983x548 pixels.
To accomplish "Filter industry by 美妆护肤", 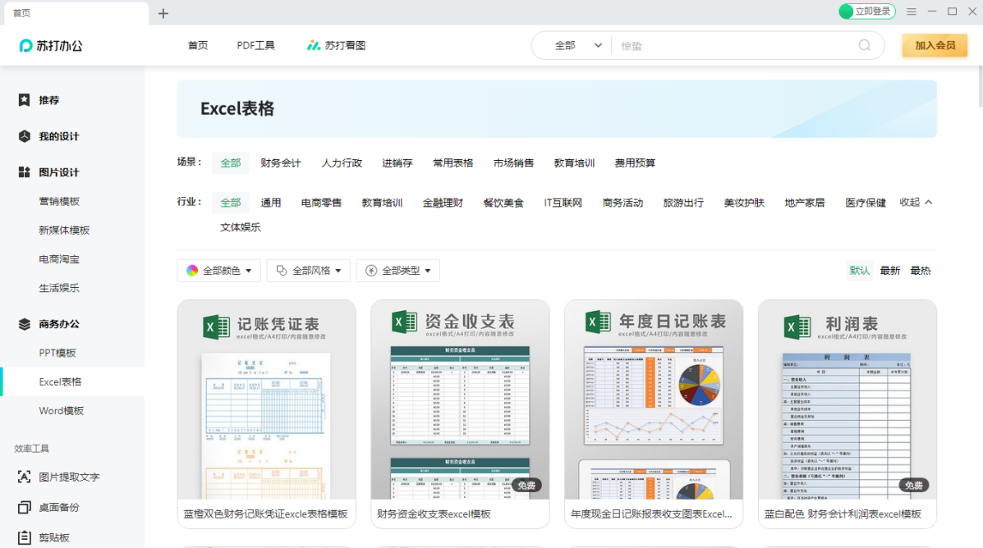I will [744, 203].
